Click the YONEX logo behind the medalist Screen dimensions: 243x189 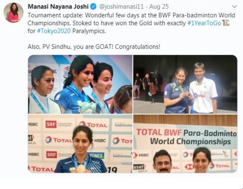pyautogui.click(x=96, y=155)
